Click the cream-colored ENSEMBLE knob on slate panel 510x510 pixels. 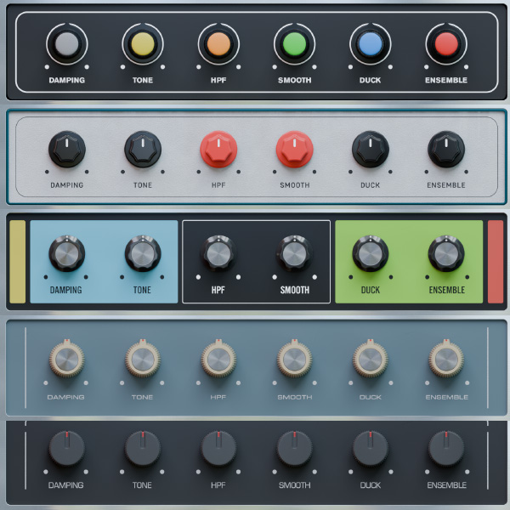pos(446,360)
